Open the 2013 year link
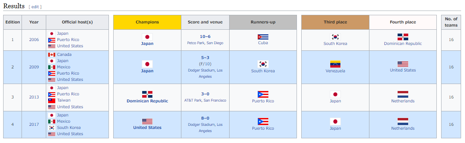Viewport: 465px width, 143px height. coord(34,97)
